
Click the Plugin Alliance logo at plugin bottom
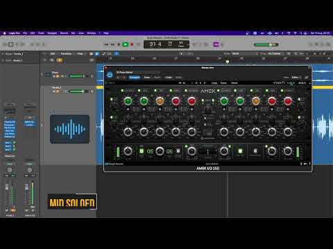pos(114,164)
